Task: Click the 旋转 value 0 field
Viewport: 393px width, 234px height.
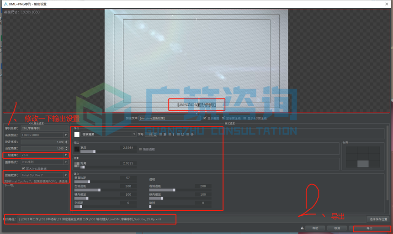Action: click(203, 203)
